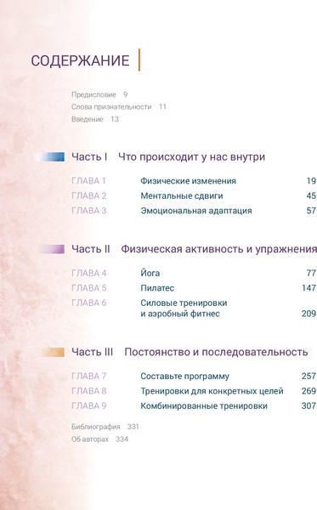Image resolution: width=317 pixels, height=510 pixels.
Task: Select the heading Часть III
Action: (93, 352)
